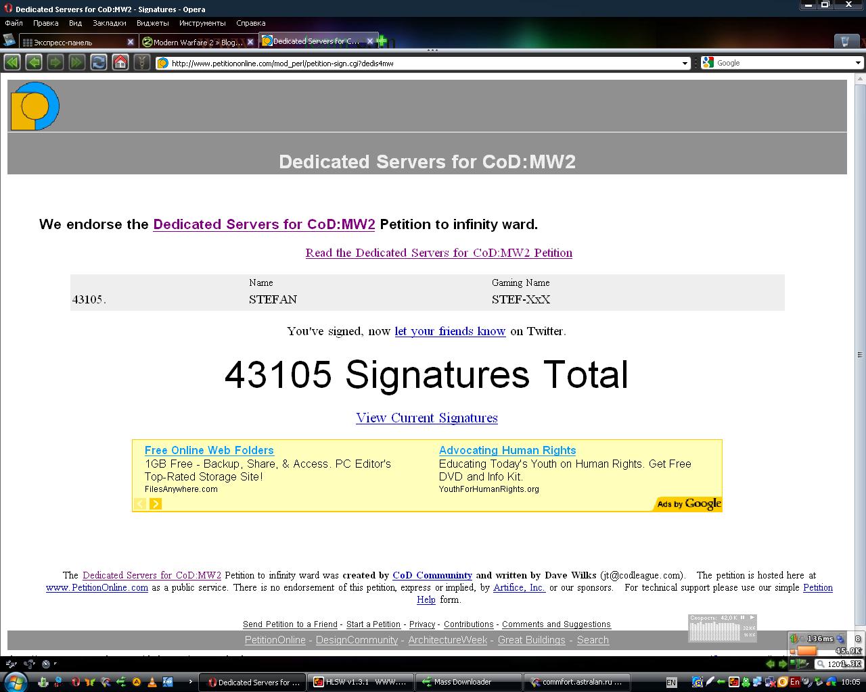Follow the Dedicated Servers for CoD:MW2 heading link
The image size is (866, 692).
[x=264, y=224]
